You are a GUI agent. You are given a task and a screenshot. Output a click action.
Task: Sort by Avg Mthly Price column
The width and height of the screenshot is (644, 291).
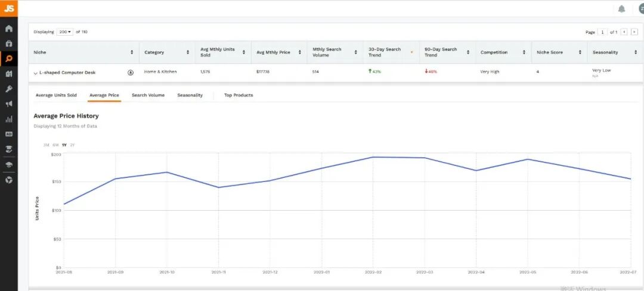[300, 52]
